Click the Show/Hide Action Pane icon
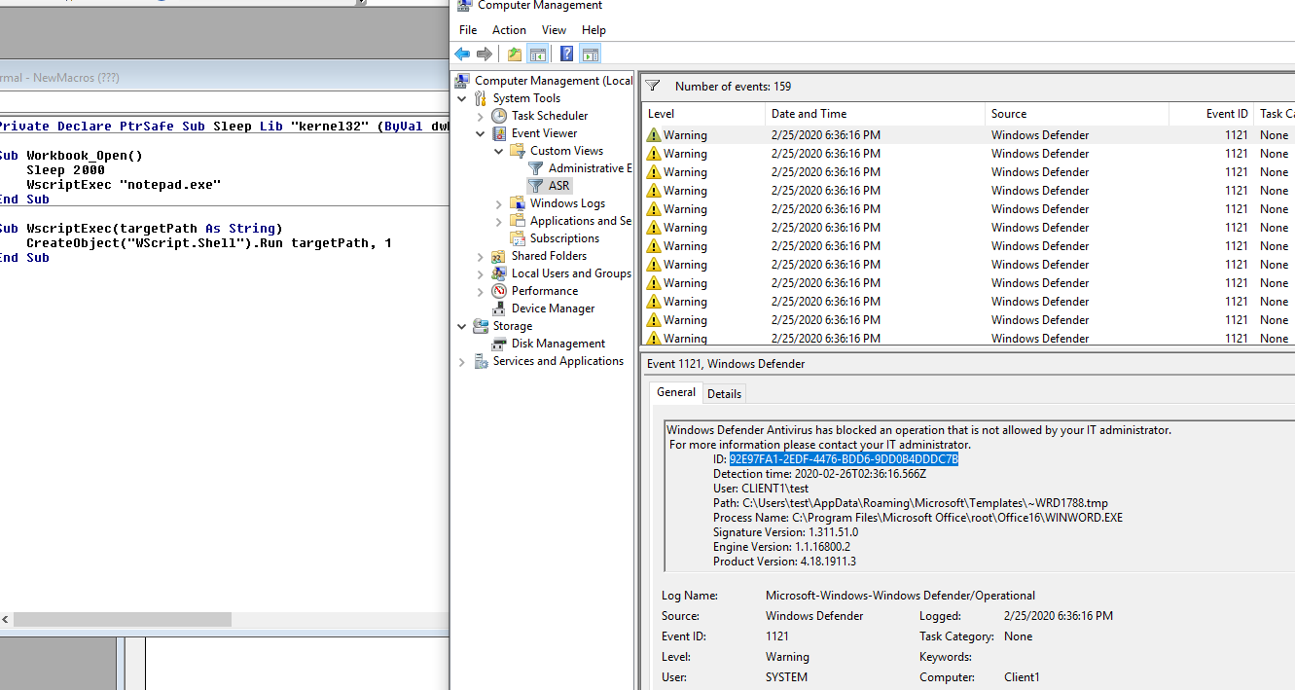The image size is (1295, 690). coord(590,54)
